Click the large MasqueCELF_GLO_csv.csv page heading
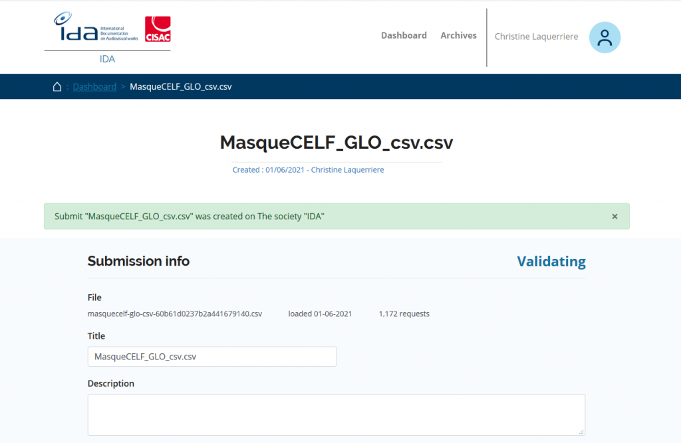 (337, 143)
